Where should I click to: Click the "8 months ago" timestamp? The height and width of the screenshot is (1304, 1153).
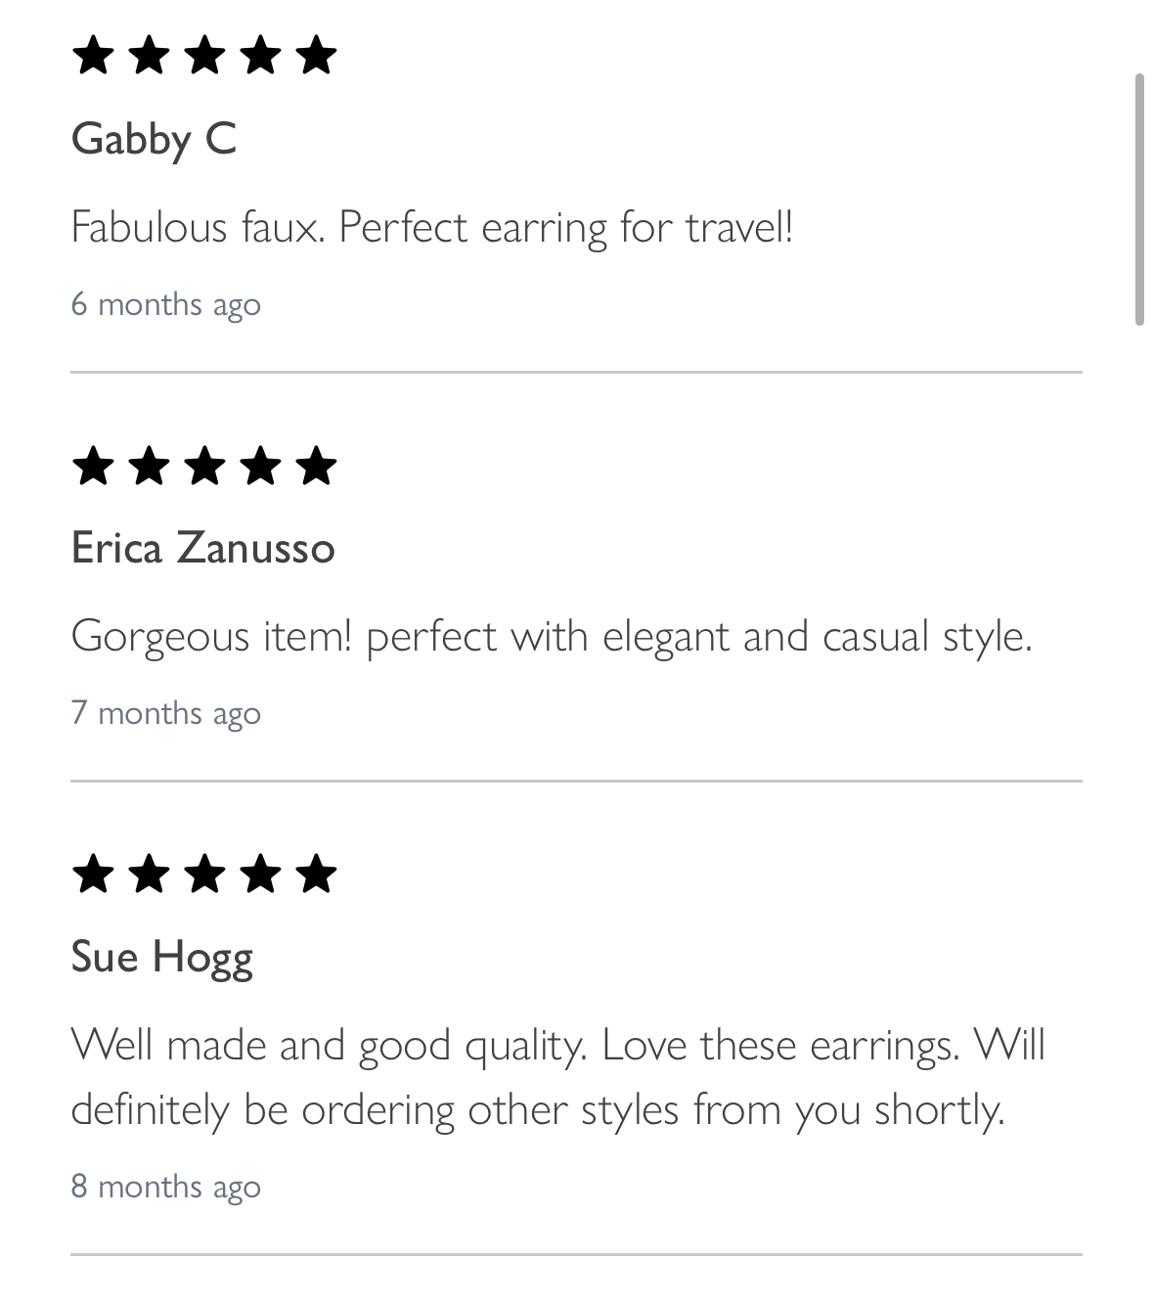click(165, 1187)
